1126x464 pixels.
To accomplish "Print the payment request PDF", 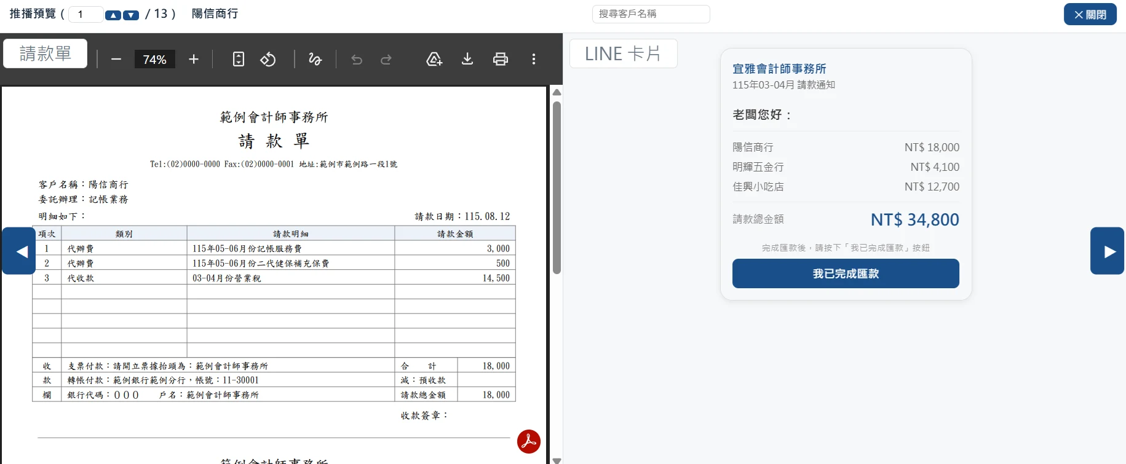I will pyautogui.click(x=501, y=59).
